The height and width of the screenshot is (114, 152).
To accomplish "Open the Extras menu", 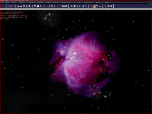I will pyautogui.click(x=48, y=2).
